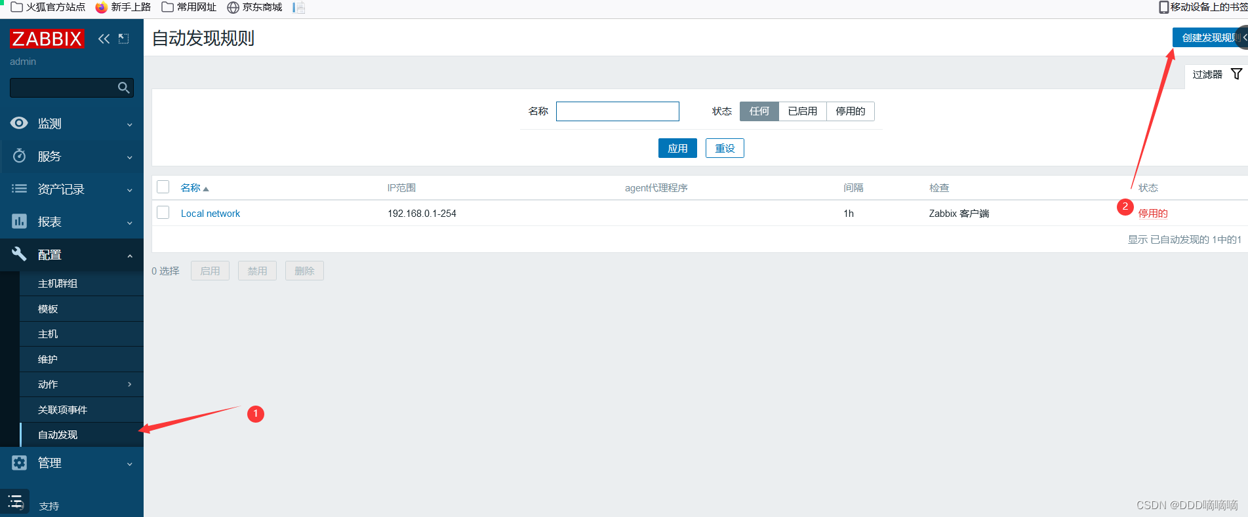The height and width of the screenshot is (517, 1248).
Task: Click the admin username label
Action: point(23,62)
